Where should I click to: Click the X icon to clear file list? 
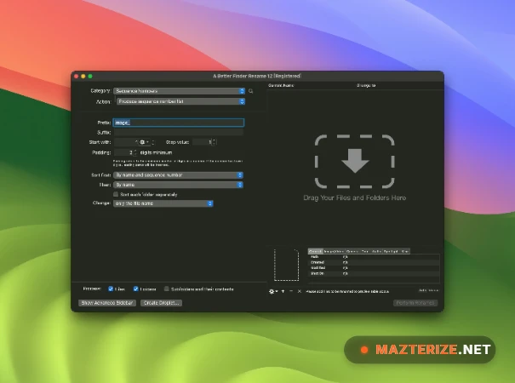tap(300, 291)
